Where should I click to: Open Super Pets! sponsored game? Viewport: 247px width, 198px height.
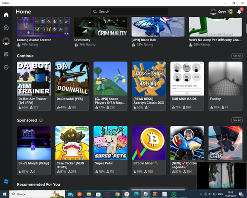110,150
